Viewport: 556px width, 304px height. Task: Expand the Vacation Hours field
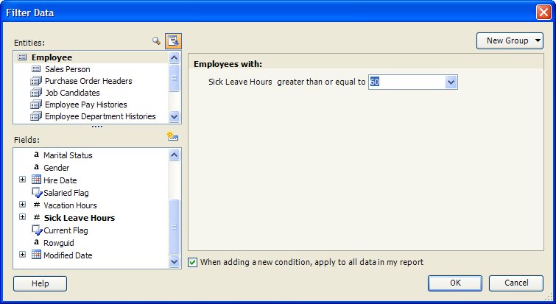pyautogui.click(x=22, y=205)
